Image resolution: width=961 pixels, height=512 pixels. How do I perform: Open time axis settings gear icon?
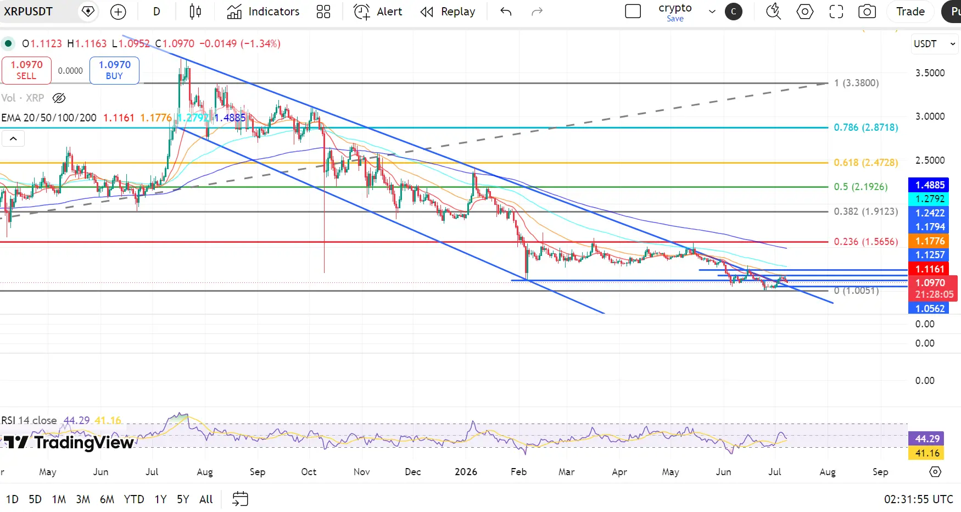coord(935,472)
